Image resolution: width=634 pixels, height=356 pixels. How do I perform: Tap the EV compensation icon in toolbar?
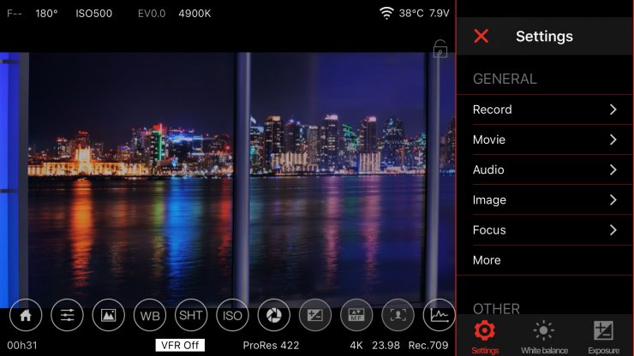pyautogui.click(x=315, y=316)
